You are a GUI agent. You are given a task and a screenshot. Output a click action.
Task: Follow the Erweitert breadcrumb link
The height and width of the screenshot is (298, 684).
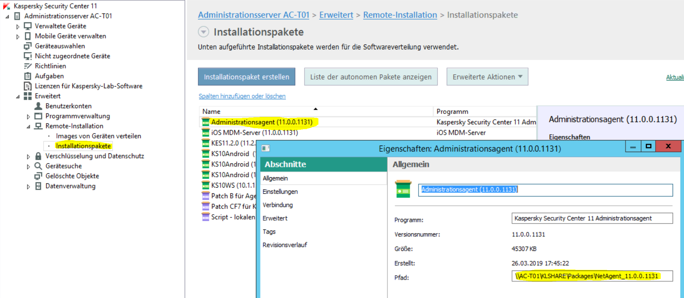tap(336, 15)
